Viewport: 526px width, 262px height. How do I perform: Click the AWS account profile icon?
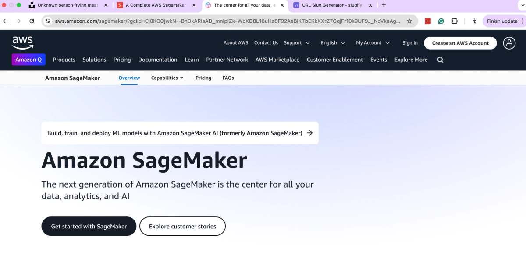(509, 43)
